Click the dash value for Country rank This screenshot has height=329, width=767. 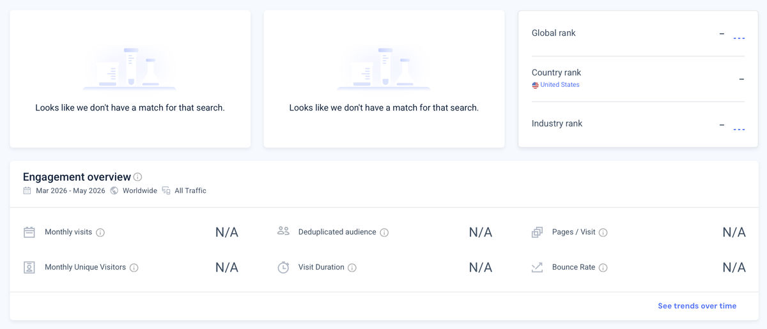741,79
